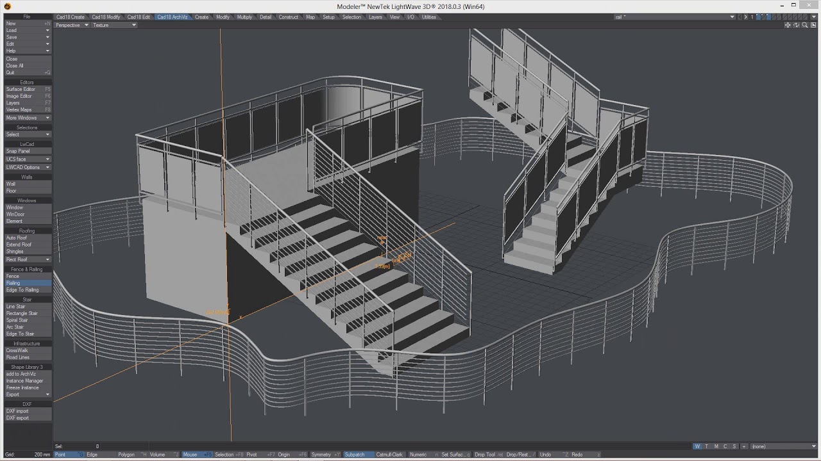Screen dimensions: 821x461
Task: Click the viewport zoom magnifier icon
Action: 804,25
